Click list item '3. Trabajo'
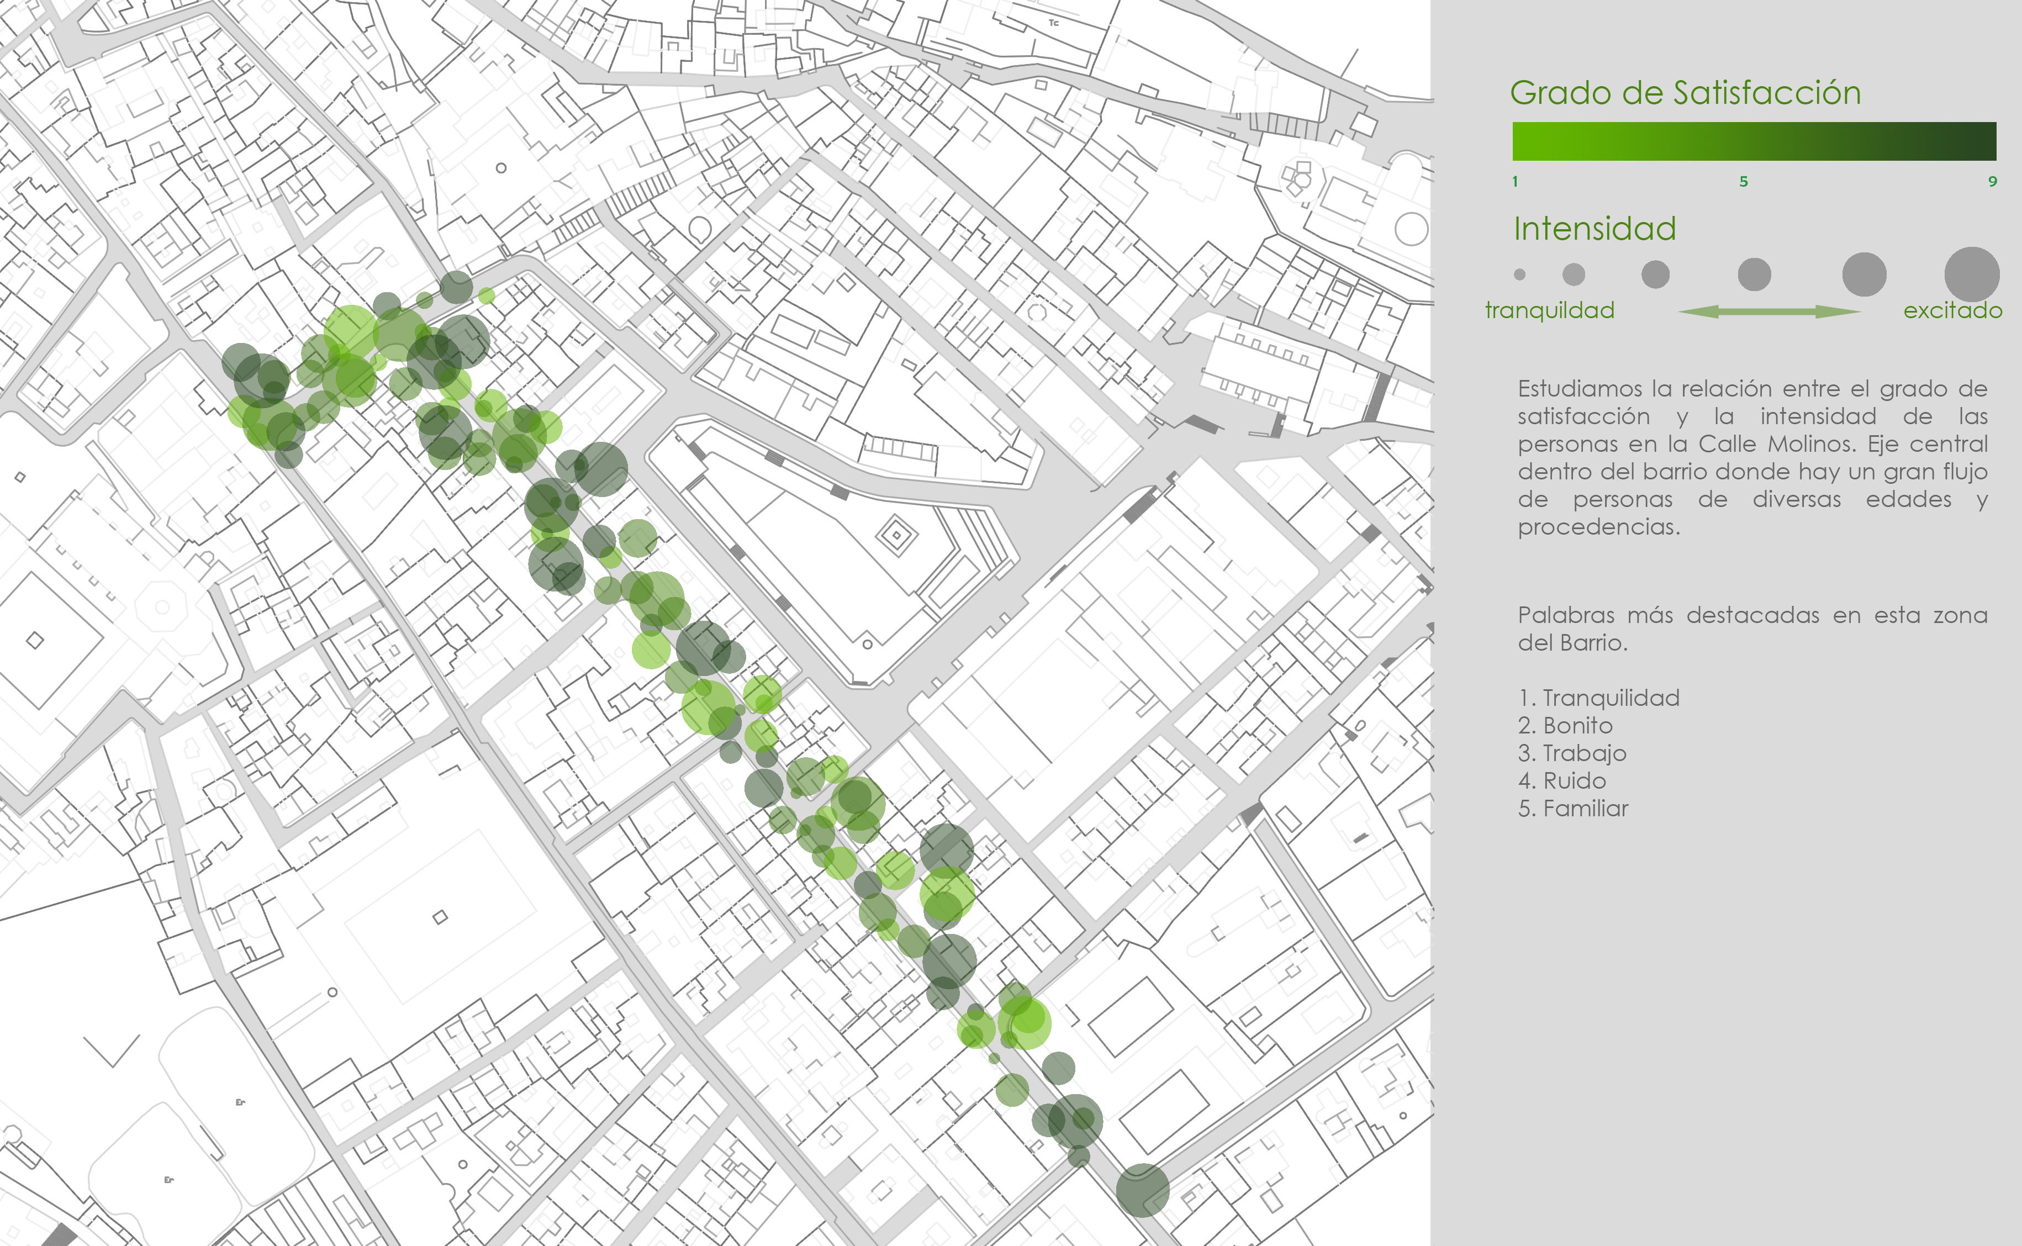2022x1246 pixels. pyautogui.click(x=1572, y=753)
